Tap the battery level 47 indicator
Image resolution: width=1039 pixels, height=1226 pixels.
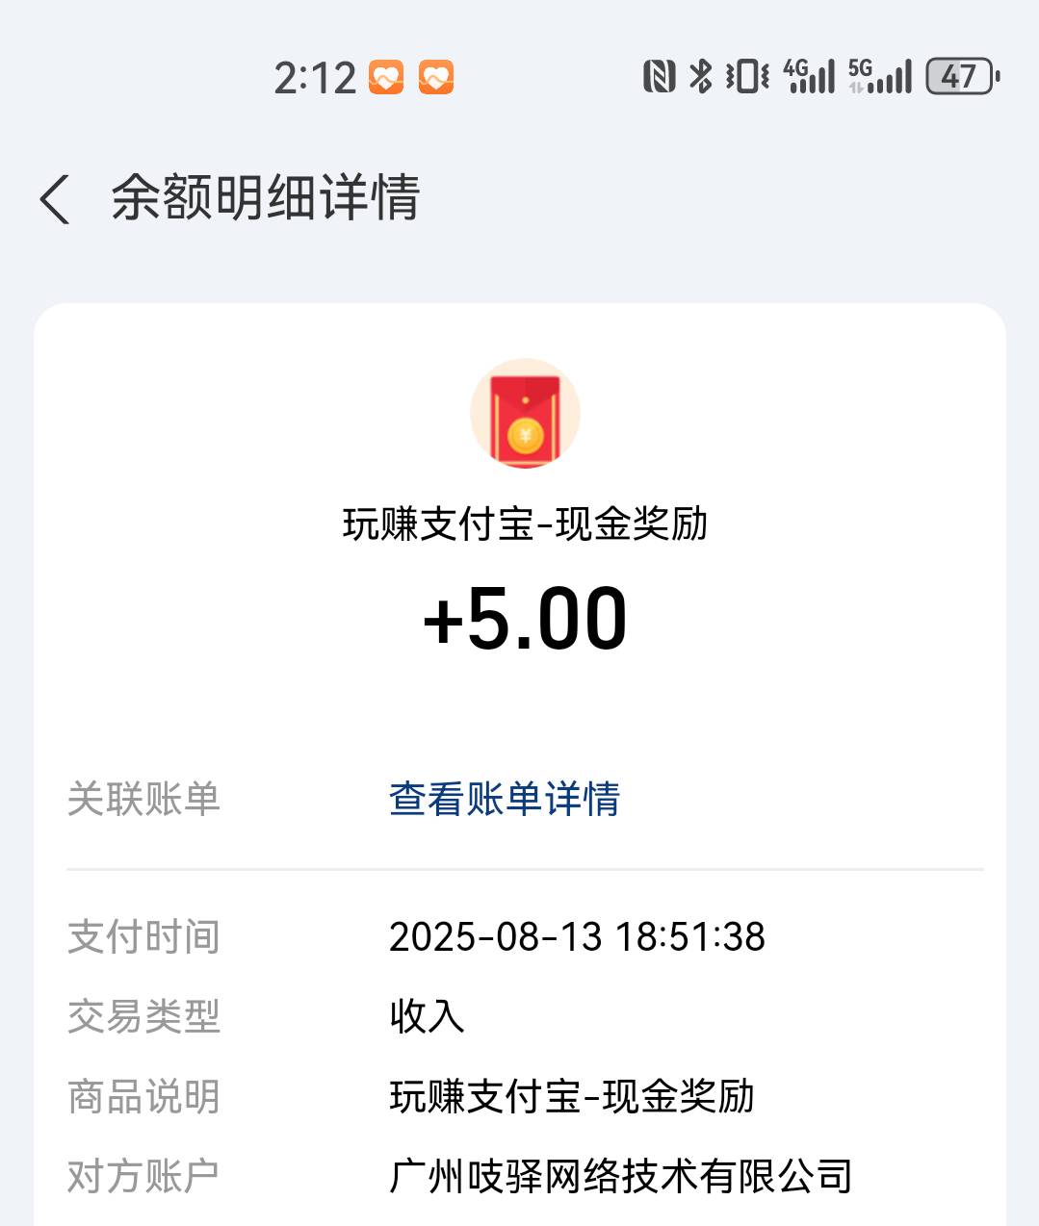pyautogui.click(x=963, y=76)
